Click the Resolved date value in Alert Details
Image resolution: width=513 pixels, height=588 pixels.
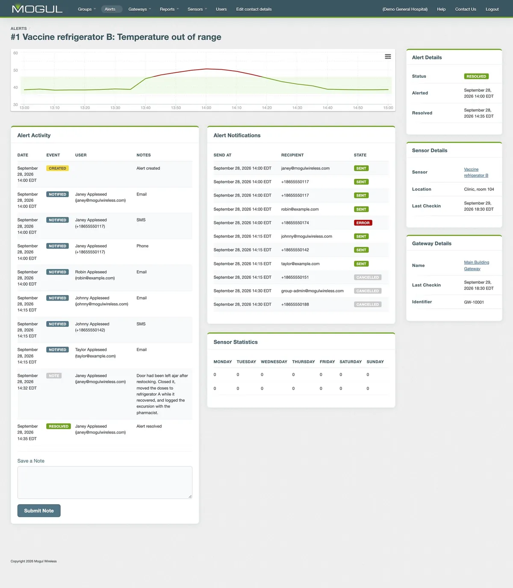479,113
